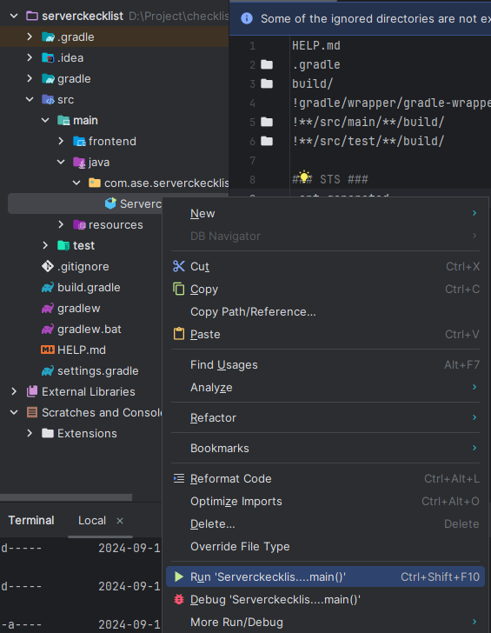The image size is (491, 633).
Task: Switch to the Local terminal tab
Action: tap(92, 520)
